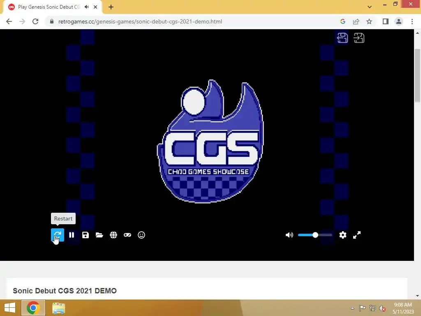Go back in browser history
This screenshot has height=316, width=421.
[9, 21]
